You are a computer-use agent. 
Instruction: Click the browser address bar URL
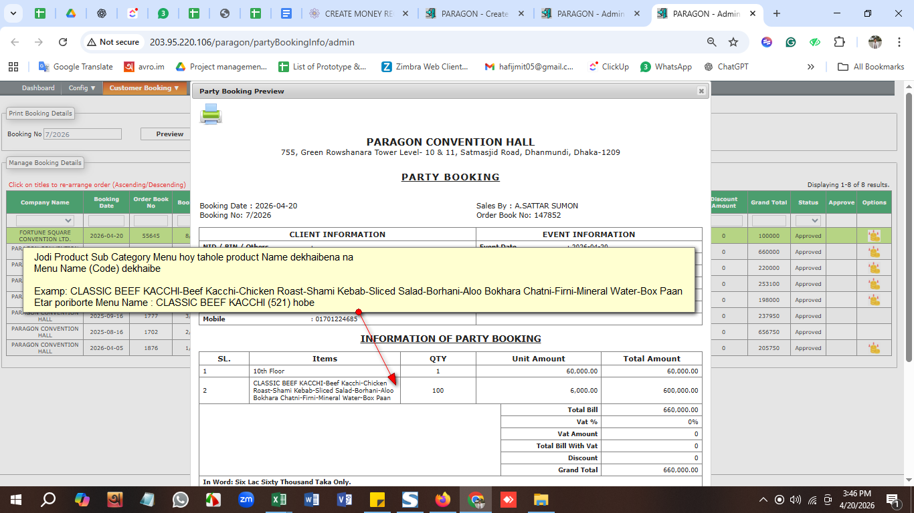[x=252, y=42]
